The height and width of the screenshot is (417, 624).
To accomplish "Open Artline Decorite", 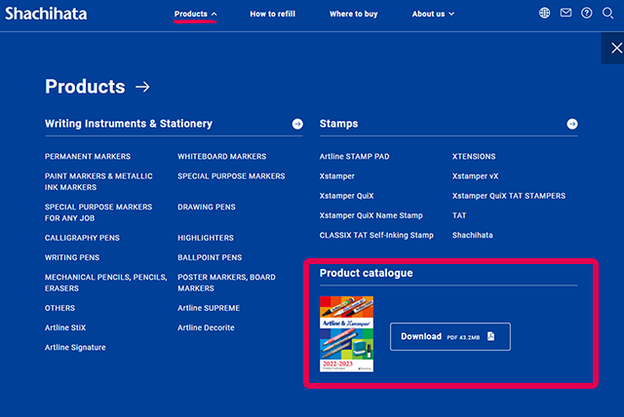I will point(206,328).
